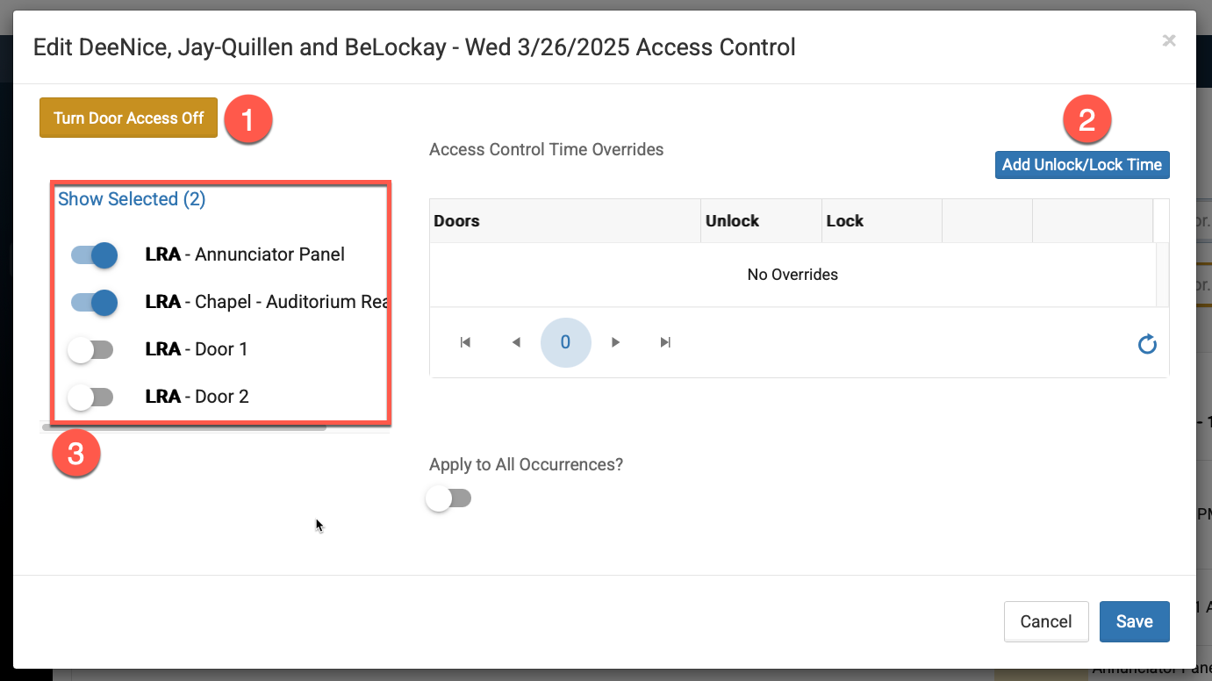Go to next page of overrides

click(616, 342)
